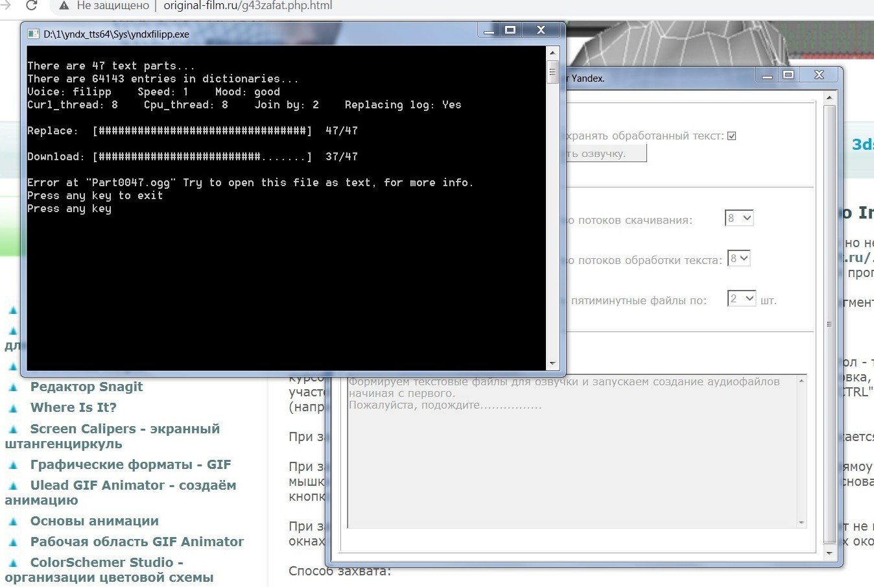Click the 'Способ захвата:' text on page
Image resolution: width=874 pixels, height=587 pixels.
click(x=340, y=571)
